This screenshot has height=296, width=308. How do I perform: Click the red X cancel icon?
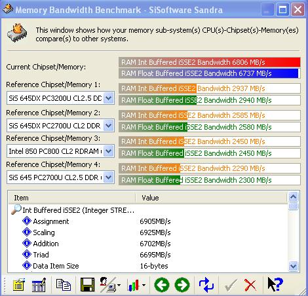pyautogui.click(x=250, y=285)
